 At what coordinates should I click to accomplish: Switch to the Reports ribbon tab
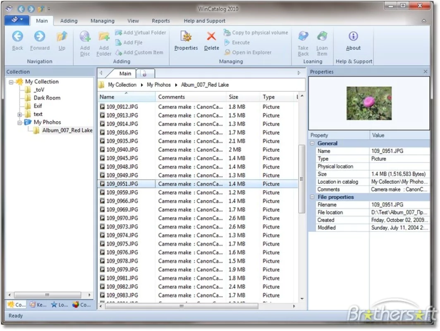(160, 21)
